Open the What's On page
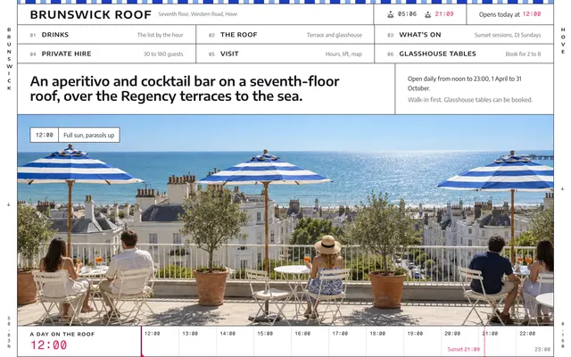The image size is (571, 357). tap(464, 35)
